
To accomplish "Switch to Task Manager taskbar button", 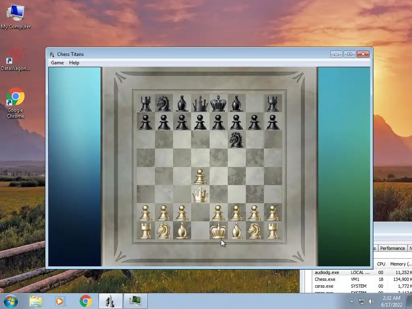I will tap(135, 301).
